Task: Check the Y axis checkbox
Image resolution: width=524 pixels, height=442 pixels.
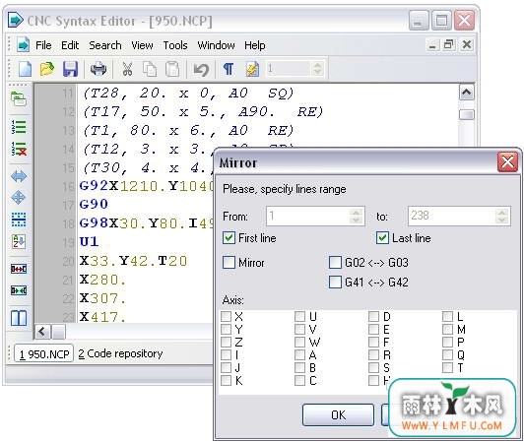Action: pyautogui.click(x=227, y=330)
